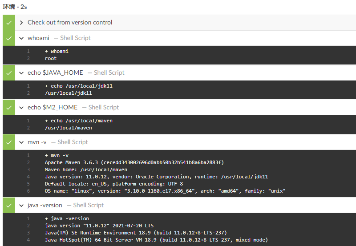The height and width of the screenshot is (246, 356).
Task: Click success checkmark for echo $M2_HOME step
Action: pyautogui.click(x=9, y=108)
